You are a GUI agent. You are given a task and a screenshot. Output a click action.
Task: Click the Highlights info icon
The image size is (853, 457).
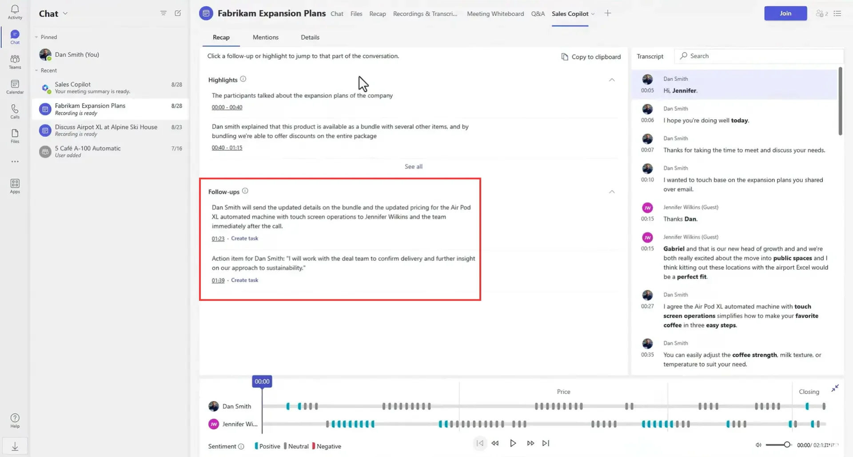pos(243,79)
